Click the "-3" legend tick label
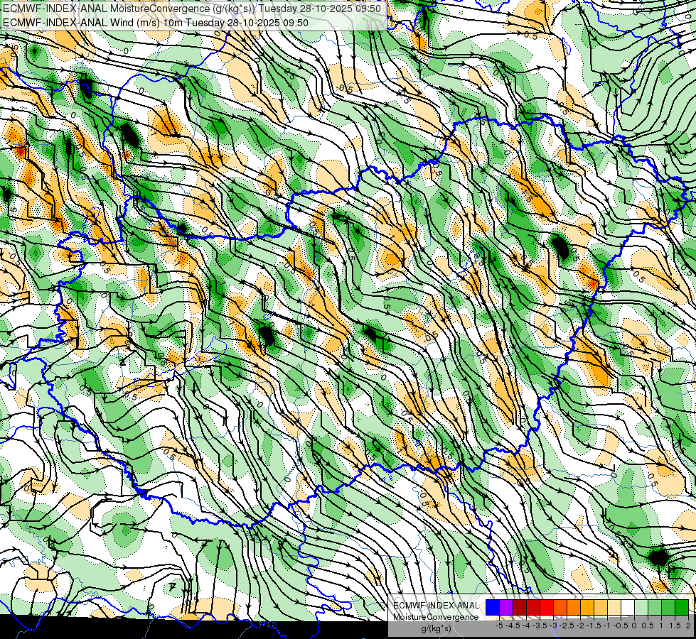The width and height of the screenshot is (696, 639). 553,626
